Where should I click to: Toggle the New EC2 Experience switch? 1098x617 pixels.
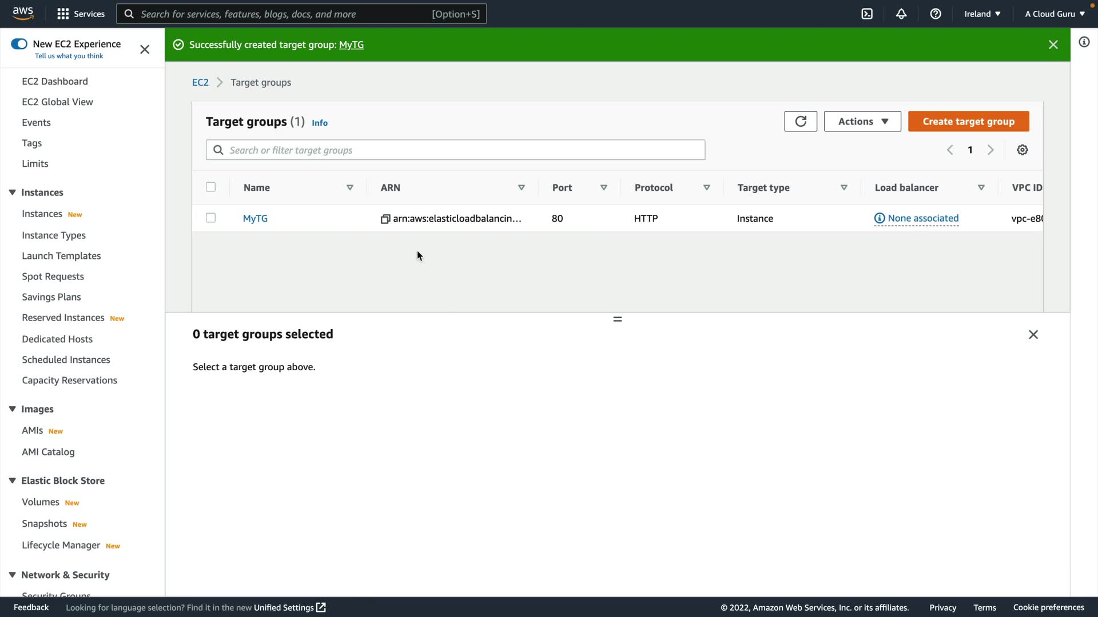click(19, 44)
